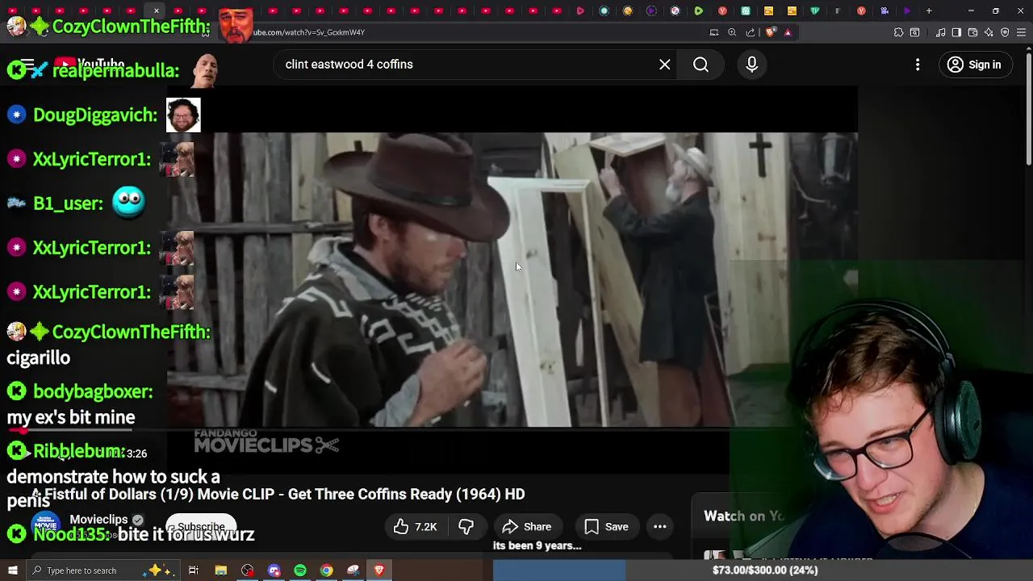Click the paint/snipping taskbar icon
The width and height of the screenshot is (1033, 581).
point(353,571)
